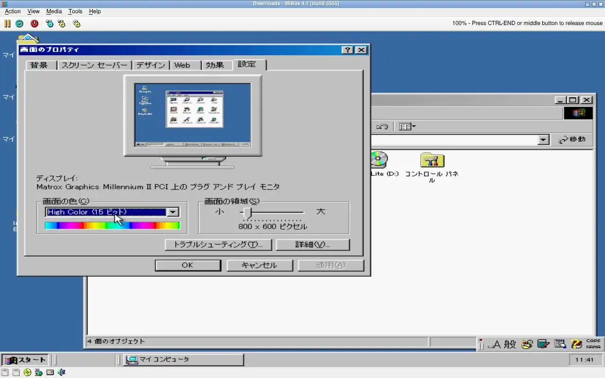
Task: Click the 般 conversion mode icon
Action: (510, 344)
